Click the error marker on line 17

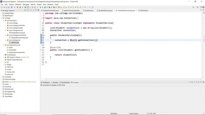point(41,40)
